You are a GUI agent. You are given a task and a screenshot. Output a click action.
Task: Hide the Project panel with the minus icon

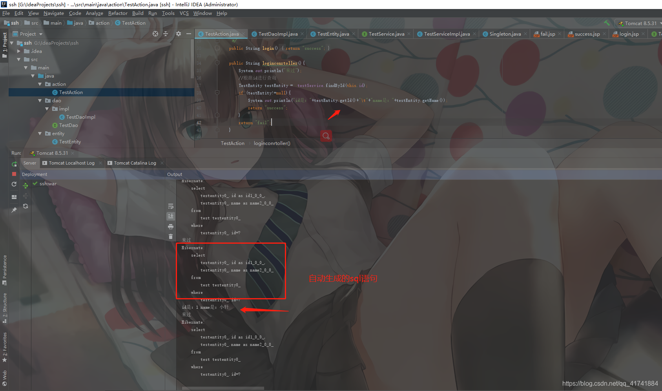click(189, 34)
